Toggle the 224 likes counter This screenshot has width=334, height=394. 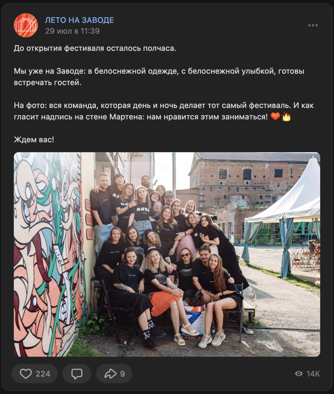43,374
